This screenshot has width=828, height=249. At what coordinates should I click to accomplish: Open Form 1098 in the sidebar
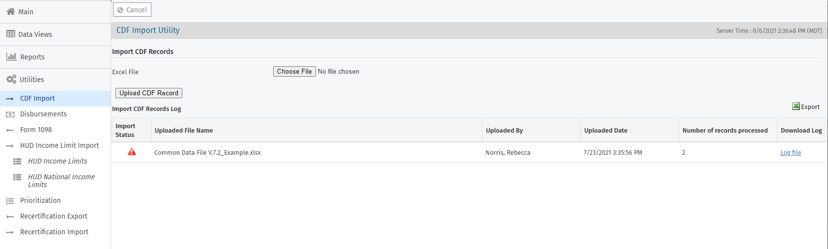point(36,130)
